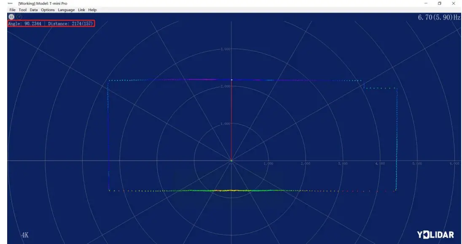Click the lidar origin point at plot center

click(231, 161)
